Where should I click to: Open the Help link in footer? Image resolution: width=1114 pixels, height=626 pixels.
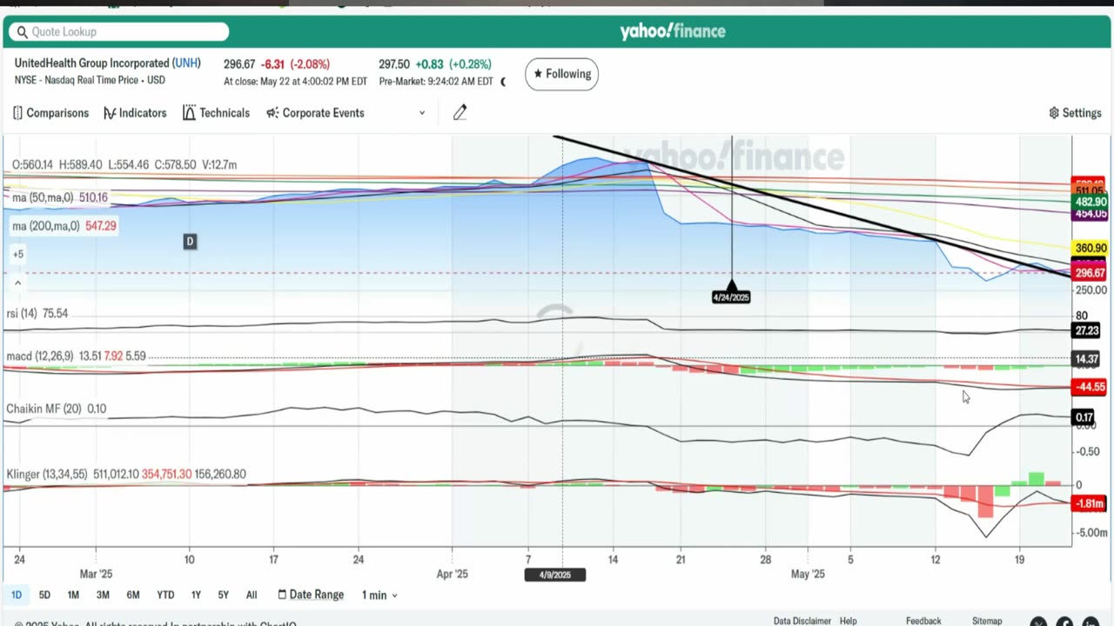[849, 621]
